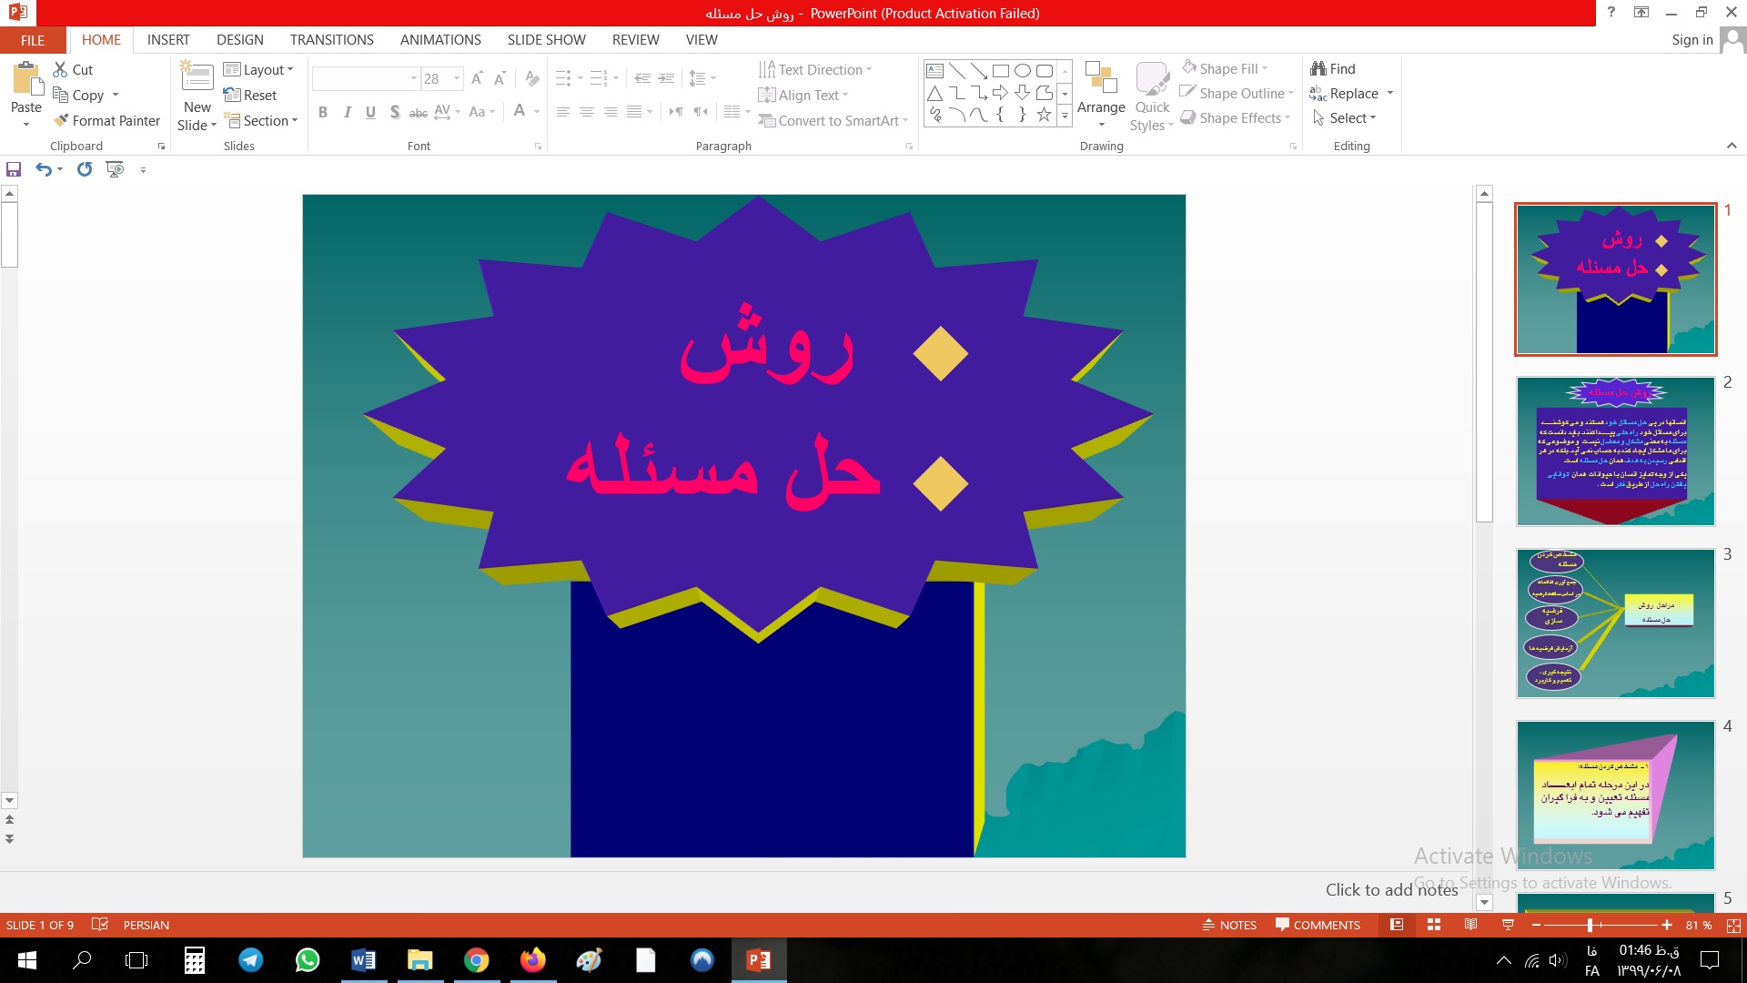Open the Arrange tool in Drawing group
1747x983 pixels.
1101,95
